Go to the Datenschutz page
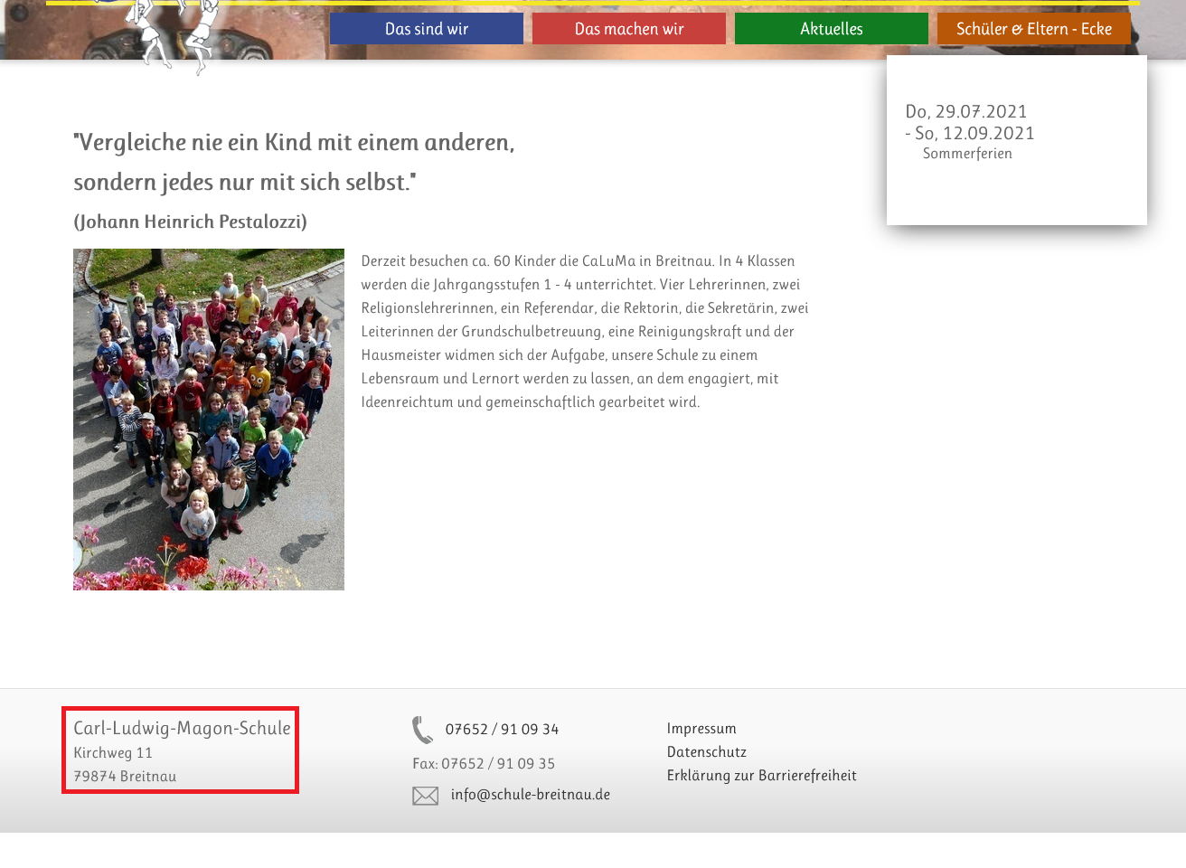 coord(706,752)
